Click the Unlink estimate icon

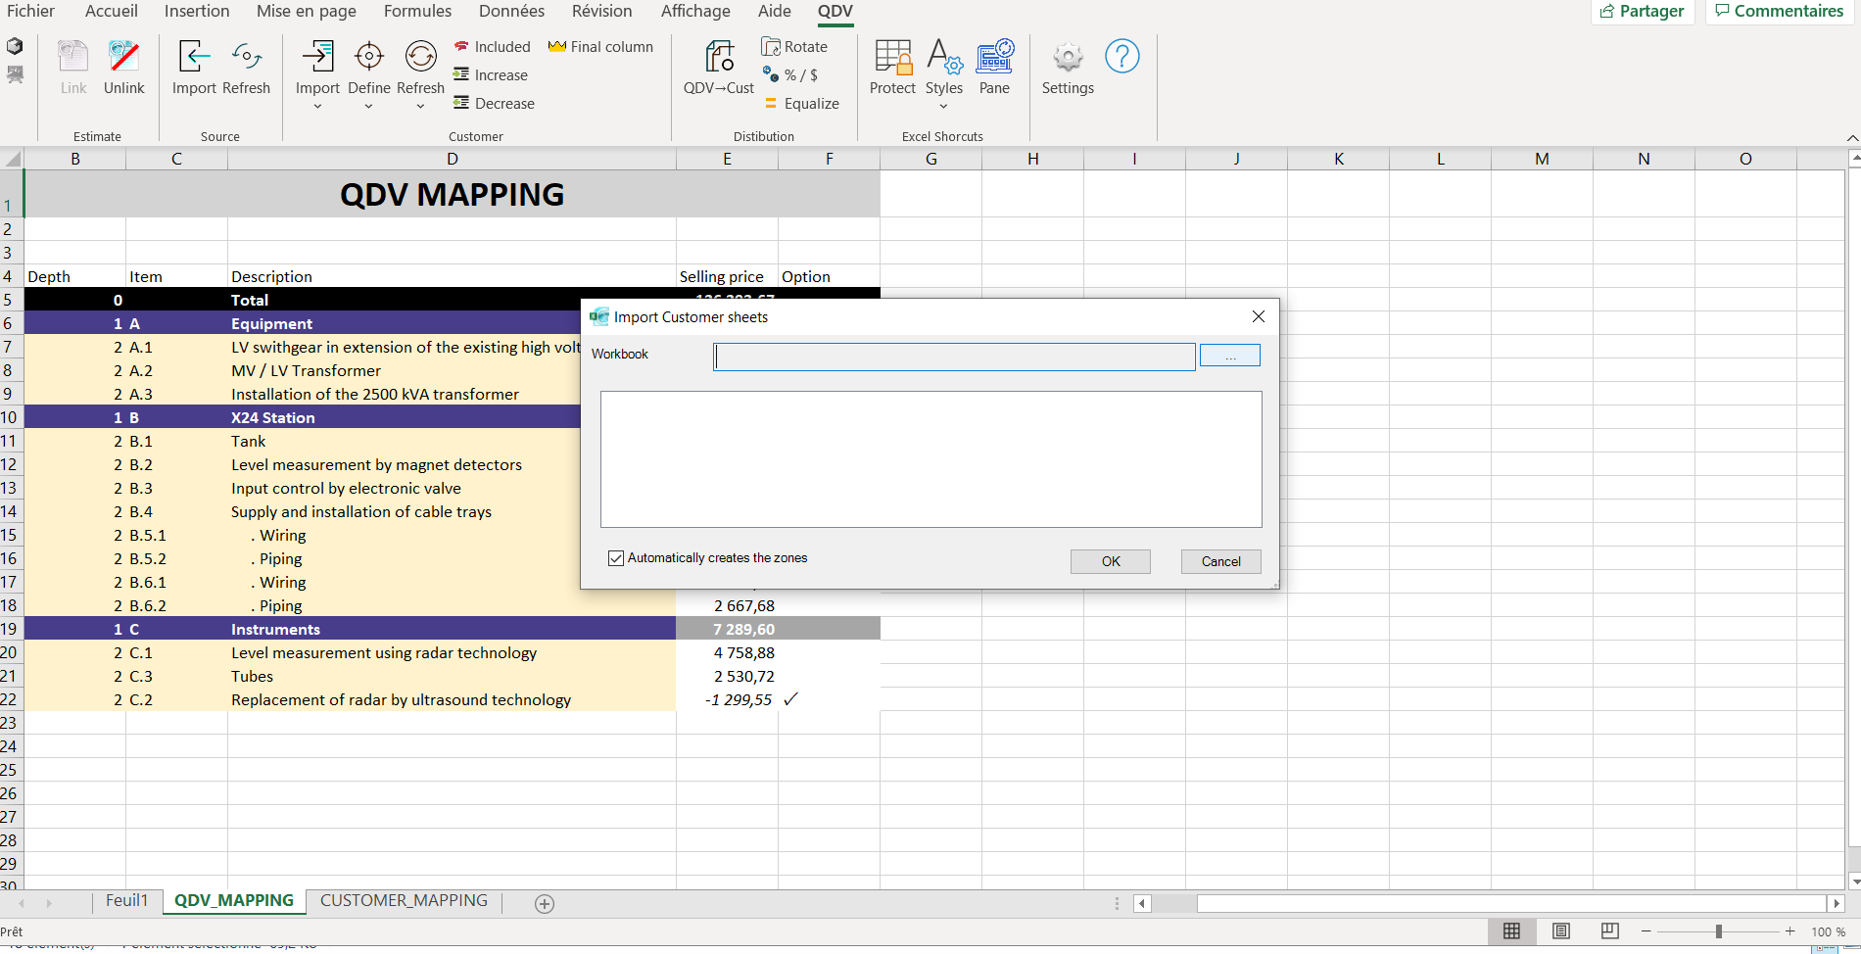124,57
